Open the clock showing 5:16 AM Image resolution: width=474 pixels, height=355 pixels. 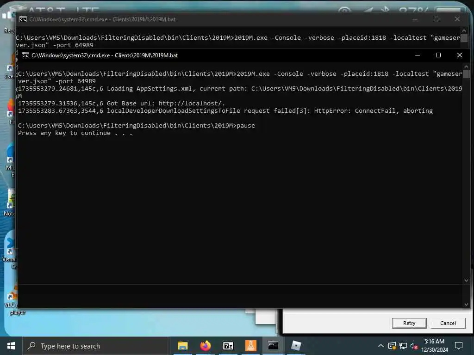(x=434, y=342)
